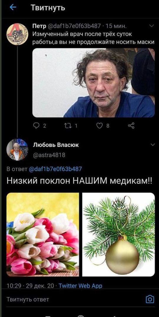The width and height of the screenshot is (159, 317).
Task: Open camera icon in reply bar
Action: [150, 299]
